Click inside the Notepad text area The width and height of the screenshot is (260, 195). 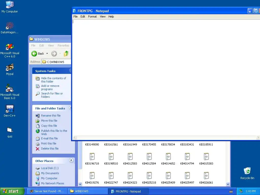[x=166, y=78]
